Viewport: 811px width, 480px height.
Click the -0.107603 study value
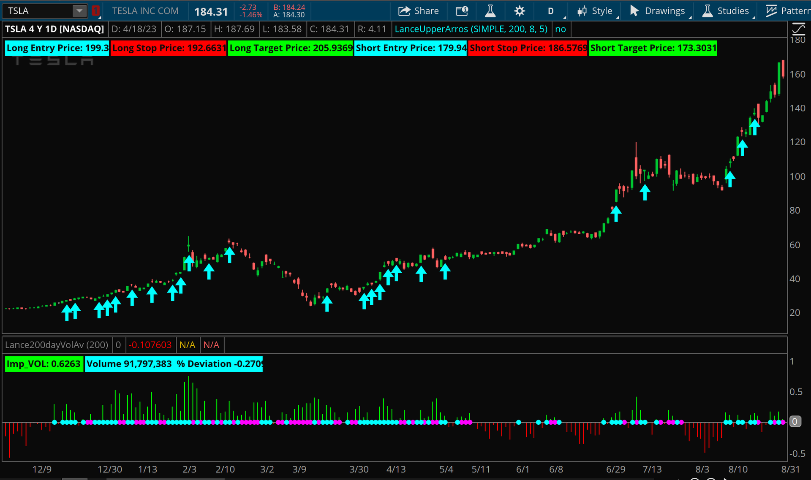tap(150, 345)
